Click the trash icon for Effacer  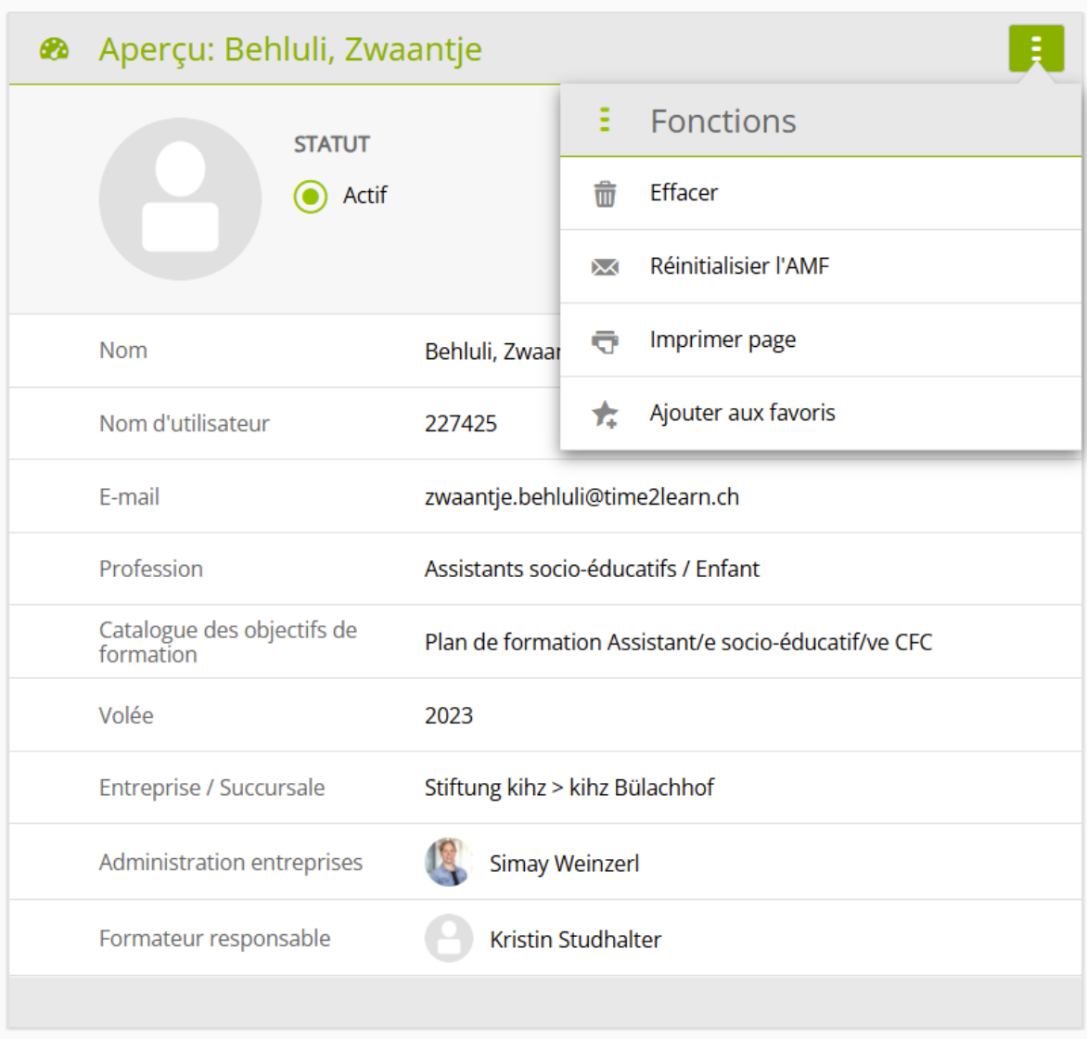coord(605,194)
